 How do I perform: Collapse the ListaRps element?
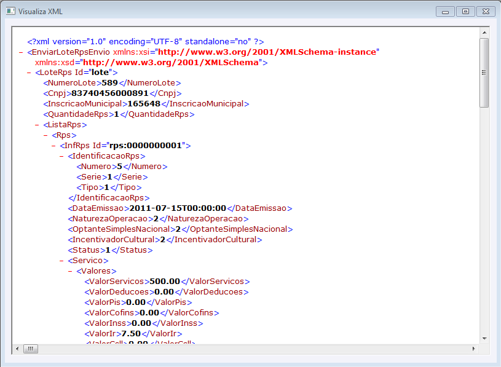[37, 124]
